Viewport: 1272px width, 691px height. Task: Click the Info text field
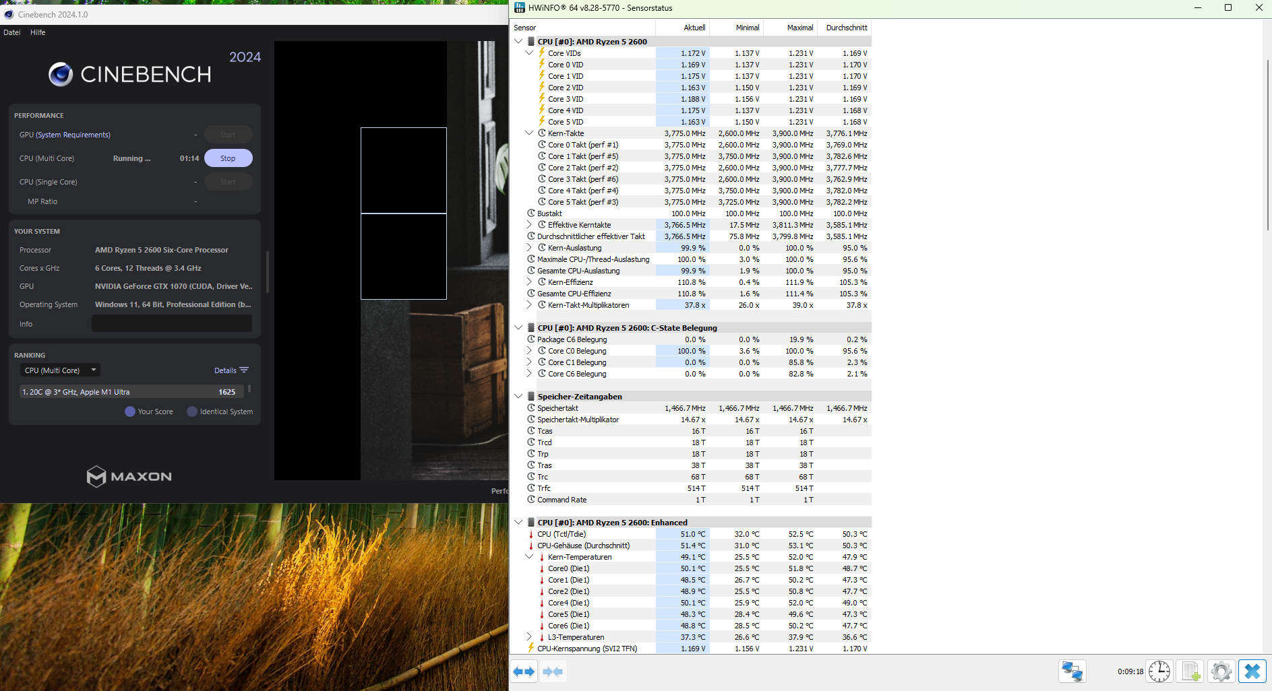(172, 324)
